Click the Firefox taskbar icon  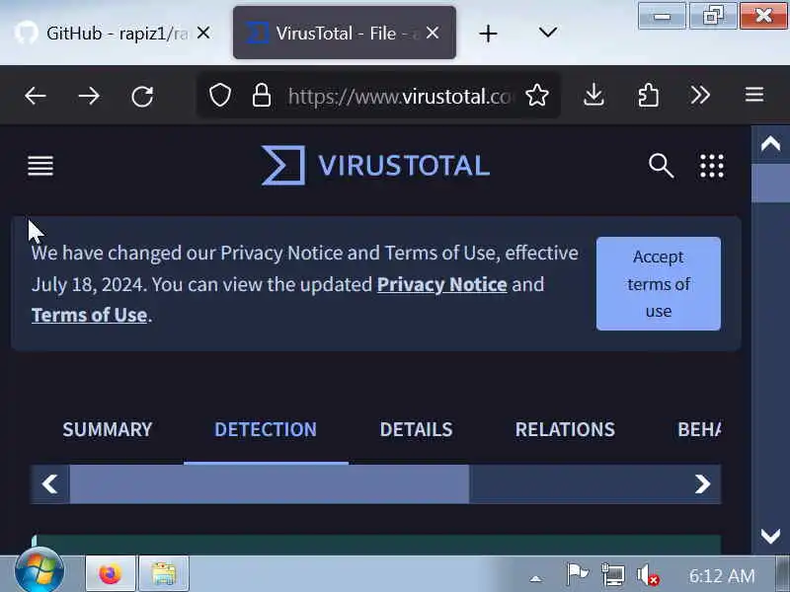(x=110, y=574)
